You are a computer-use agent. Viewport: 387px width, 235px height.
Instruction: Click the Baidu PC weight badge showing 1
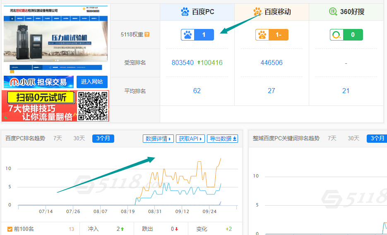(197, 35)
